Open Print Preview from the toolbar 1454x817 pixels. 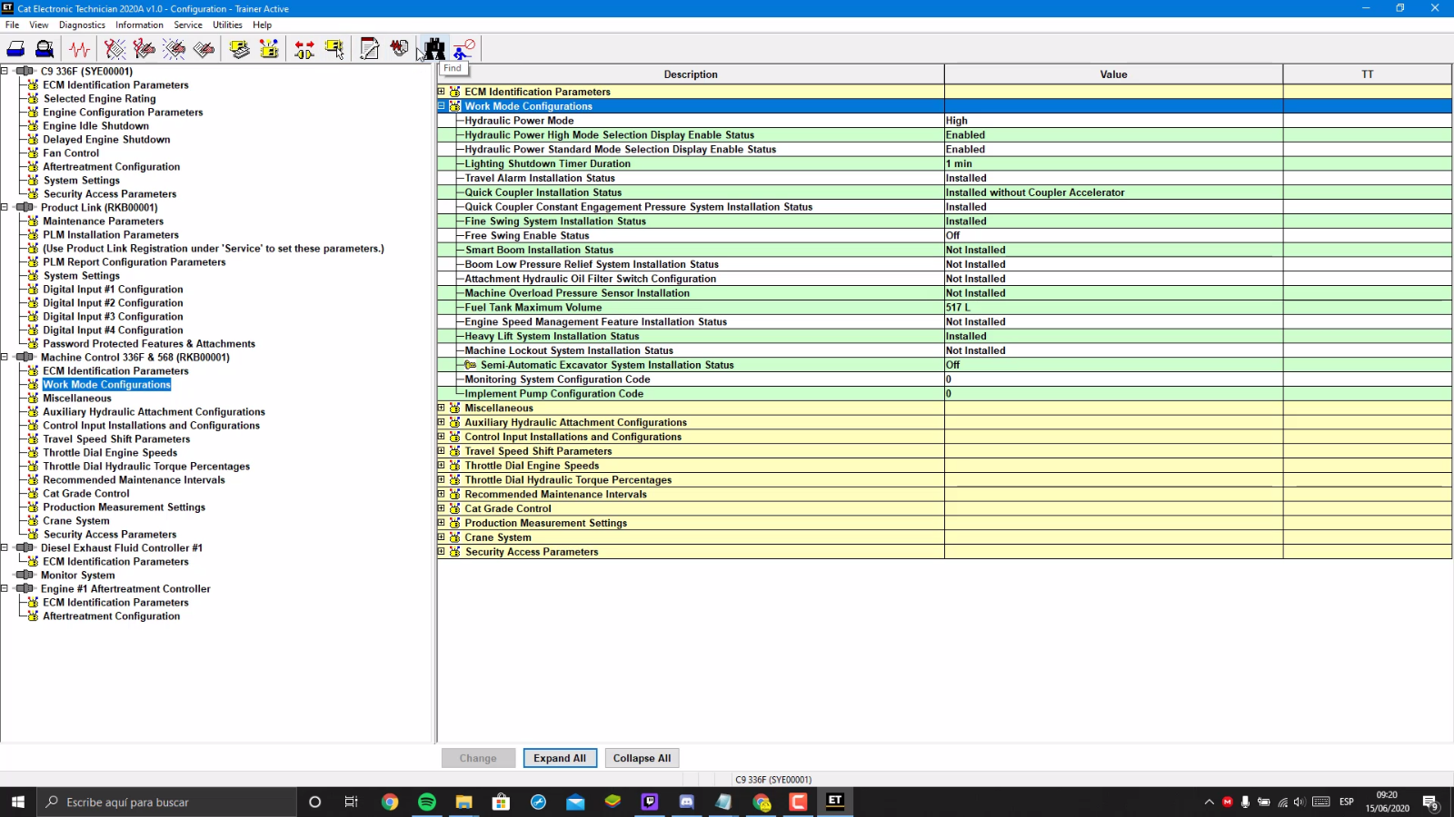pyautogui.click(x=44, y=49)
